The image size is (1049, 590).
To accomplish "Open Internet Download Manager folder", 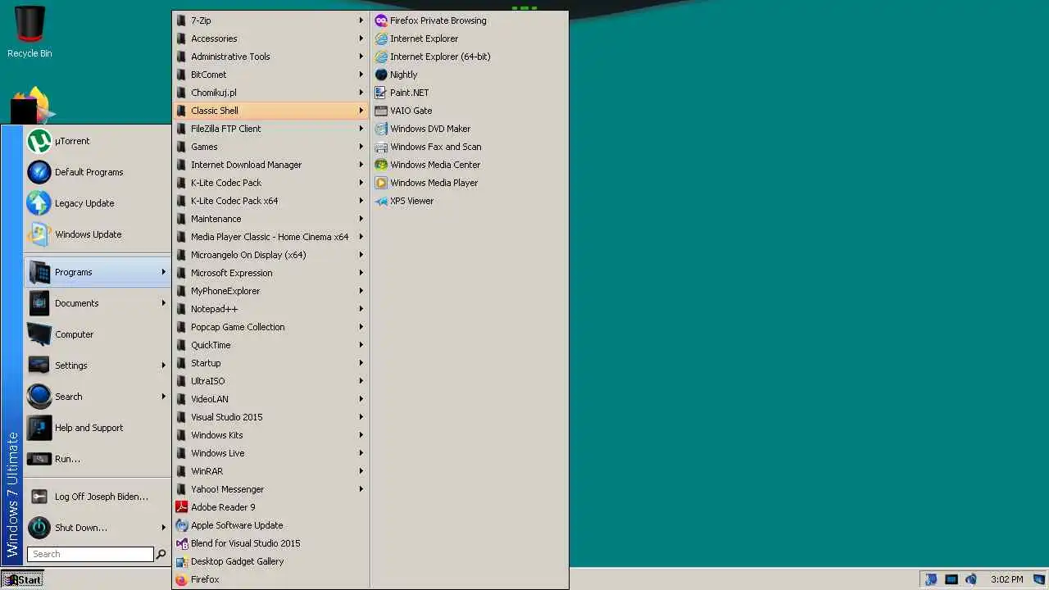I will click(x=271, y=165).
